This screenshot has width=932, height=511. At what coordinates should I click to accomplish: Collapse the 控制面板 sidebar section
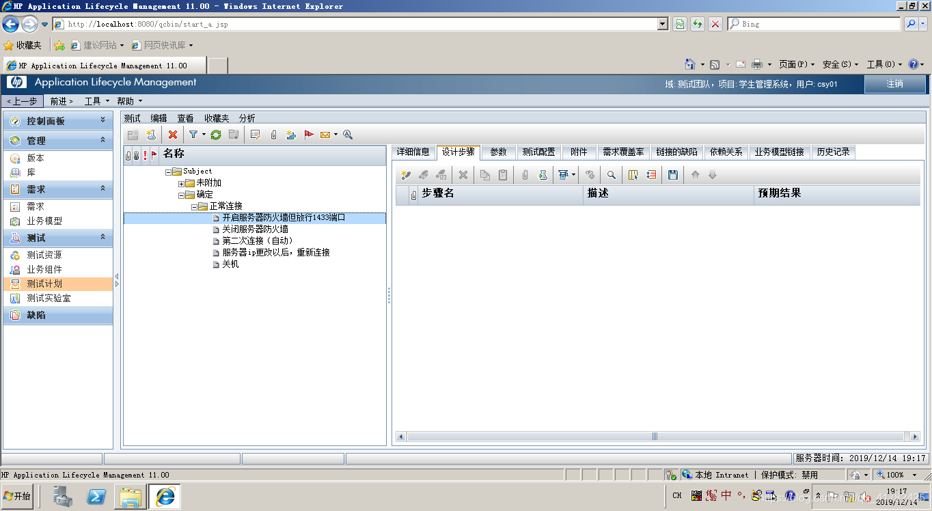[x=103, y=120]
